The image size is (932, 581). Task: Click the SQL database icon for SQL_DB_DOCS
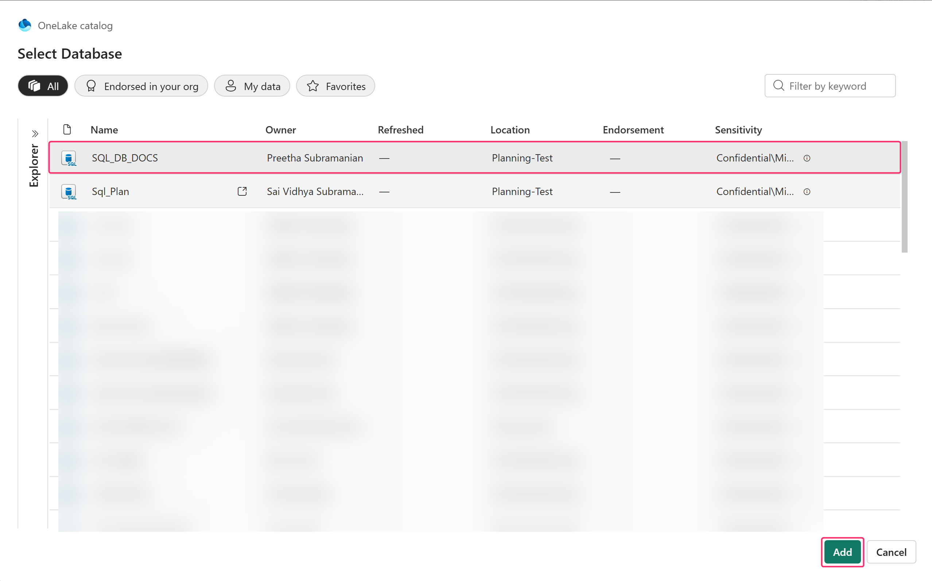69,158
